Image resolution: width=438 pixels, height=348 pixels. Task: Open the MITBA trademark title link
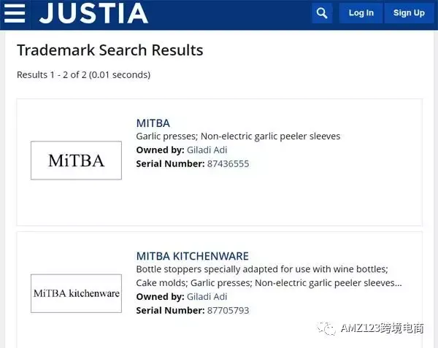pos(153,123)
